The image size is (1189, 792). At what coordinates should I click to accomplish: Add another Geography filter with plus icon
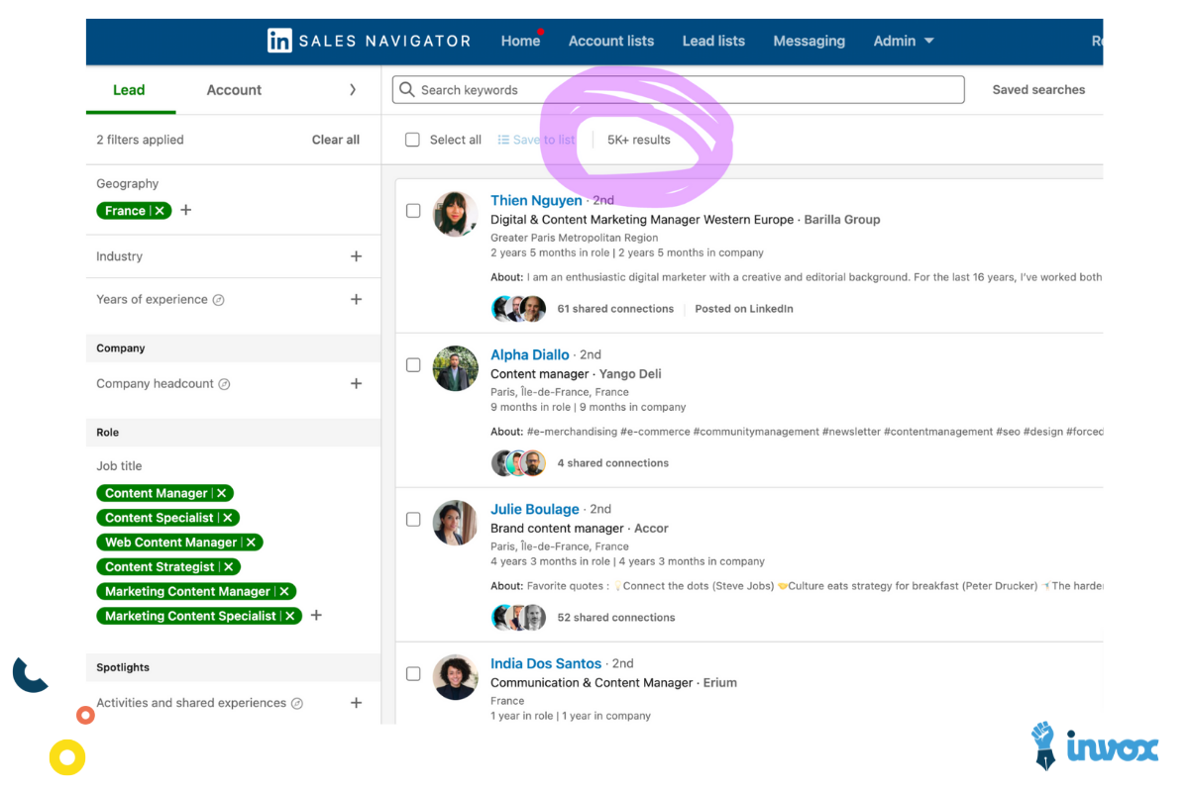pyautogui.click(x=185, y=210)
